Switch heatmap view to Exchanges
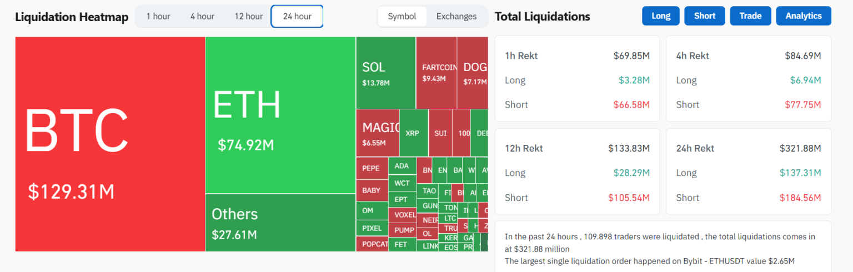The image size is (853, 272). click(456, 17)
